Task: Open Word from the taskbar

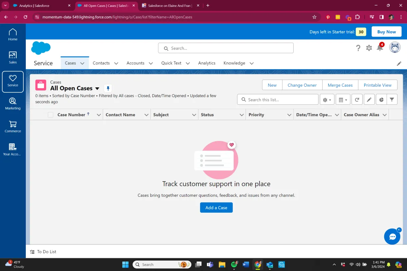Action: (246, 265)
